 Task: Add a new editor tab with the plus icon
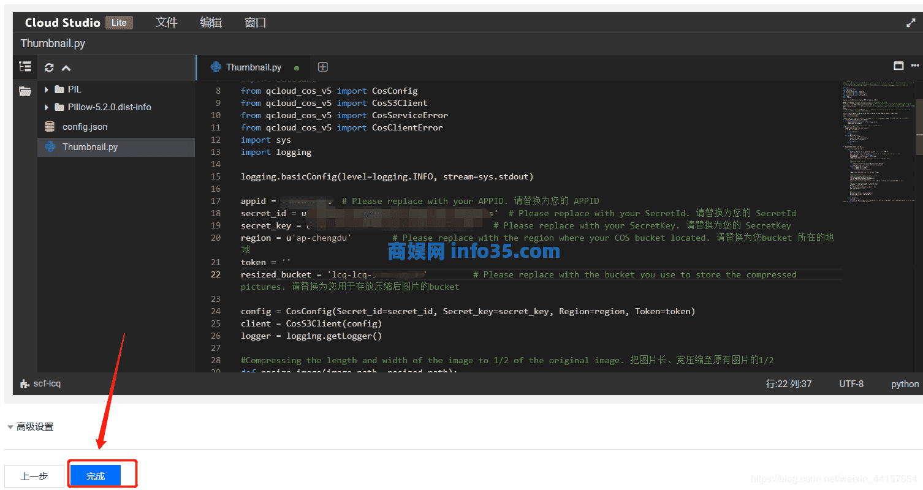(x=323, y=67)
